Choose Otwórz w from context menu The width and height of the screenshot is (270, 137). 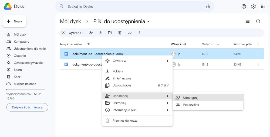point(137,61)
